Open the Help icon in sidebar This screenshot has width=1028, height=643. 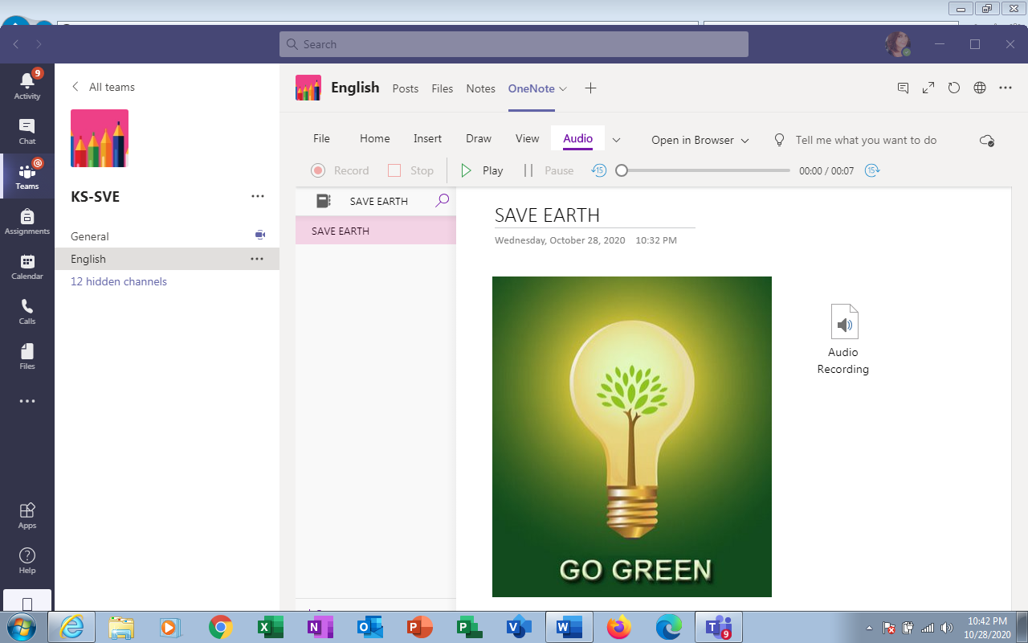27,560
